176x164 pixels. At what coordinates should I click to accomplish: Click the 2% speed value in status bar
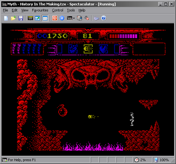[143, 160]
